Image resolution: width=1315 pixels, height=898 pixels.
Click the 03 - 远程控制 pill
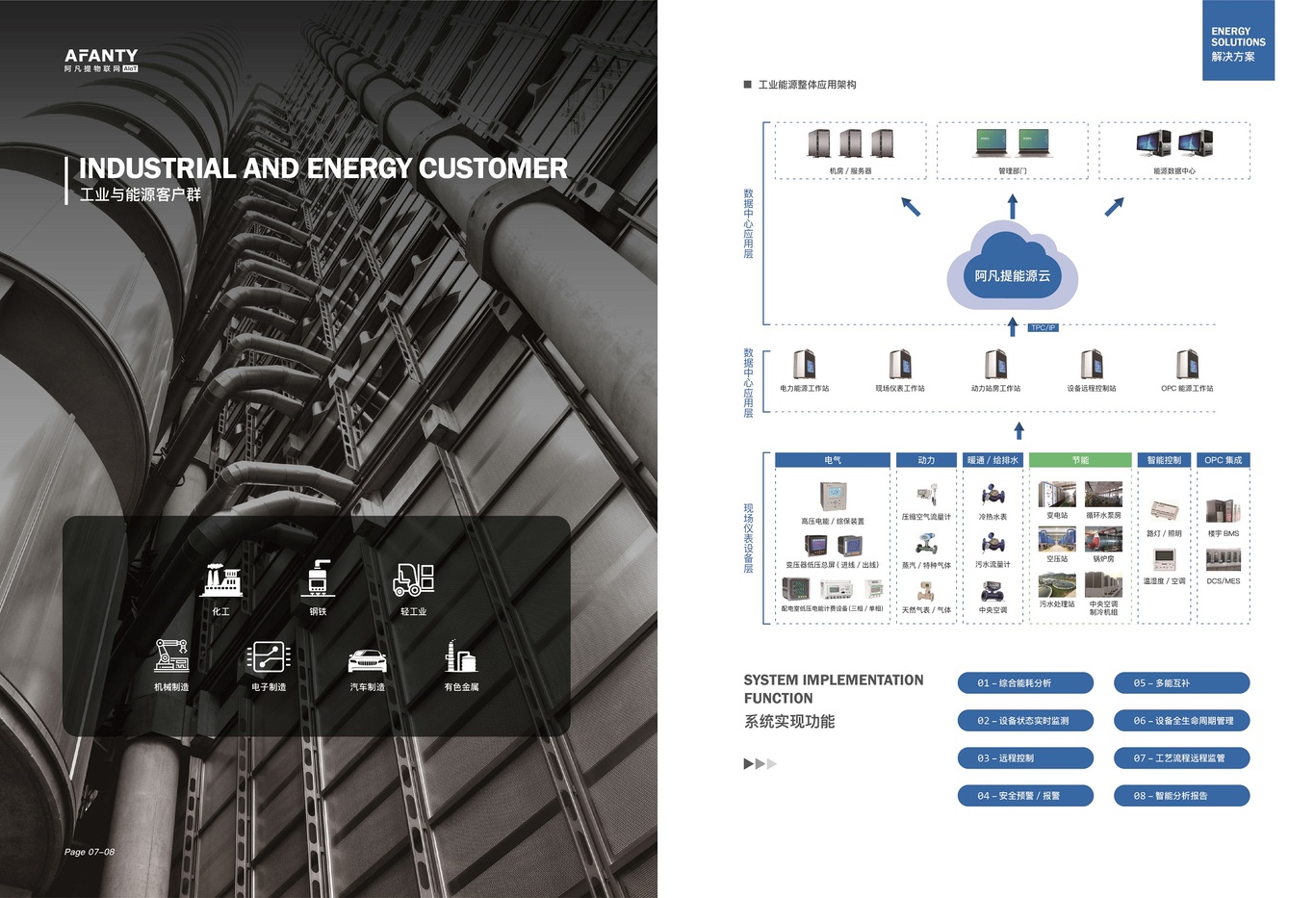pos(1025,758)
